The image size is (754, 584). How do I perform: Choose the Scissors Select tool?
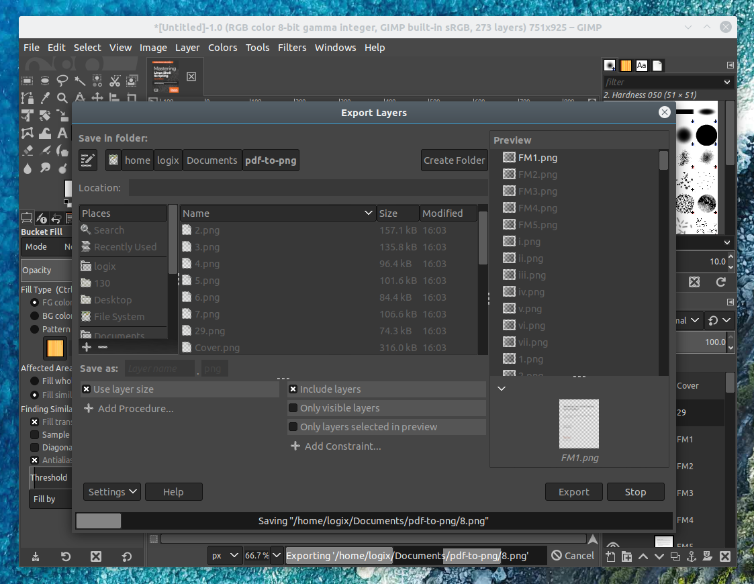(115, 81)
